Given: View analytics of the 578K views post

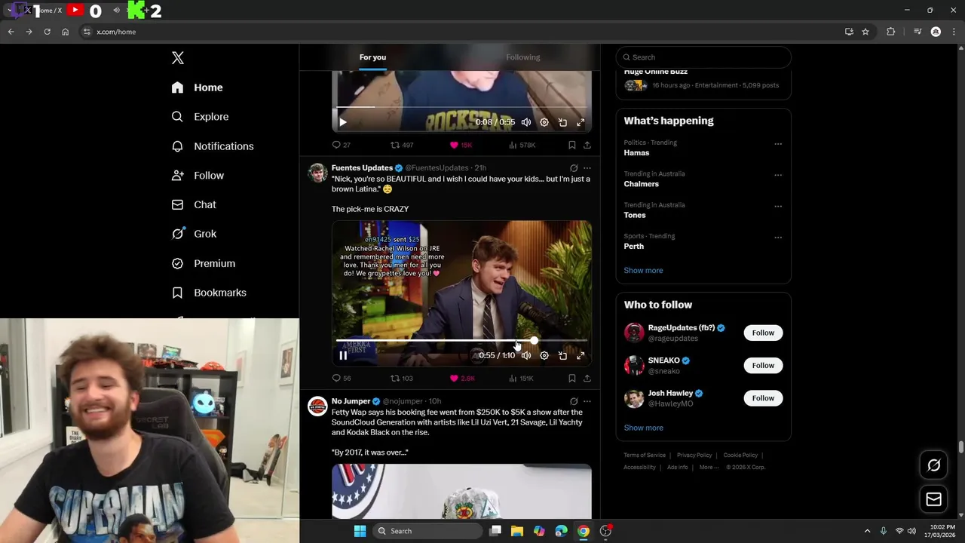Looking at the screenshot, I should tap(522, 145).
